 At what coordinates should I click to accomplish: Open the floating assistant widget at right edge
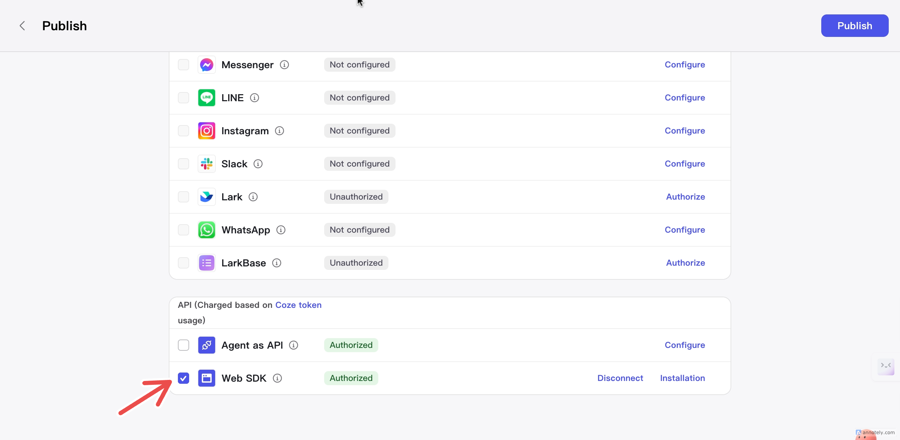(x=886, y=367)
